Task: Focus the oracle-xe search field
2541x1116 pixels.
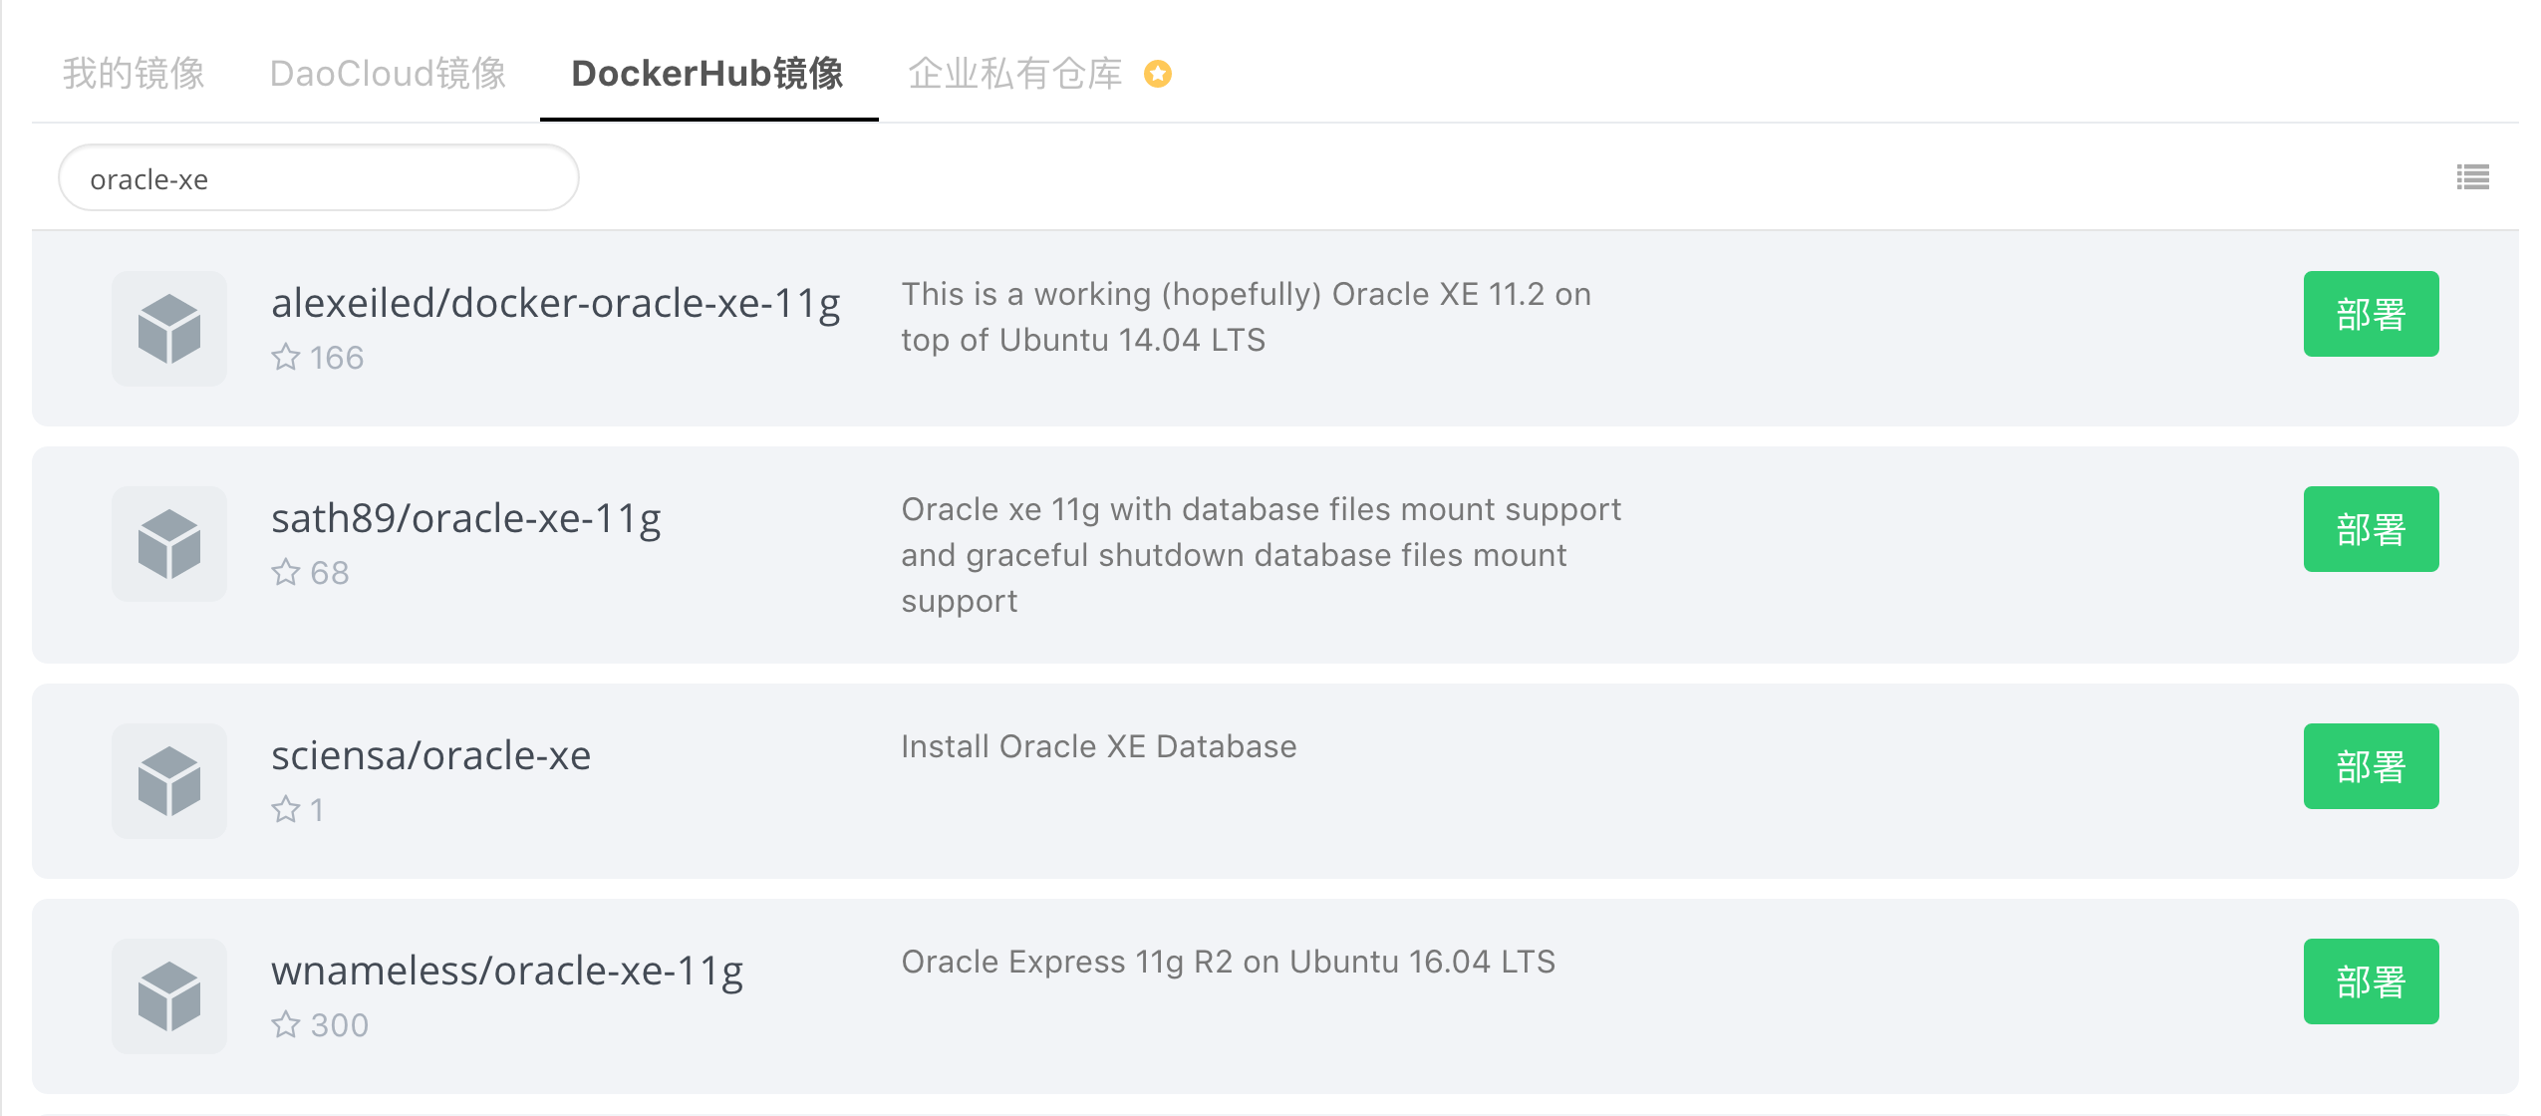Action: (x=319, y=179)
